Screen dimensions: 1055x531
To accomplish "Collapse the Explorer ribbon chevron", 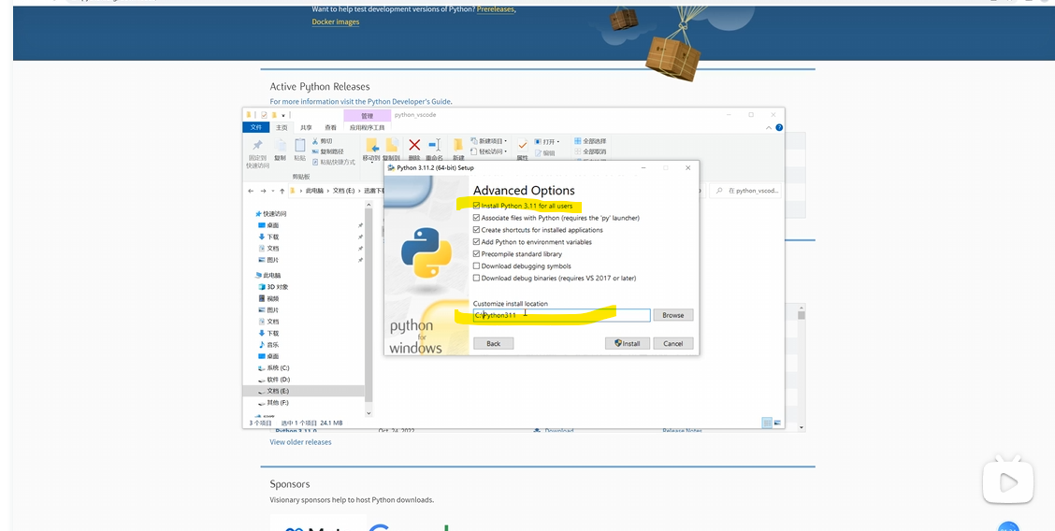I will point(770,127).
